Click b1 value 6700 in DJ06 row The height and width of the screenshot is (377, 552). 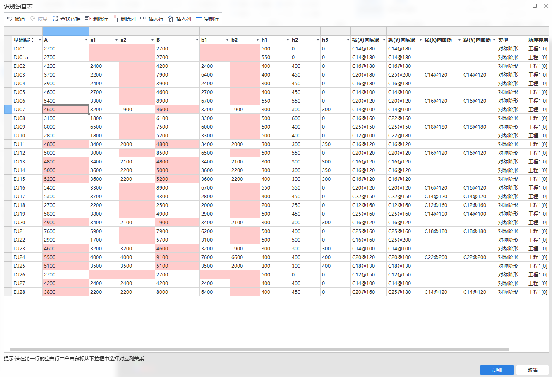[215, 101]
